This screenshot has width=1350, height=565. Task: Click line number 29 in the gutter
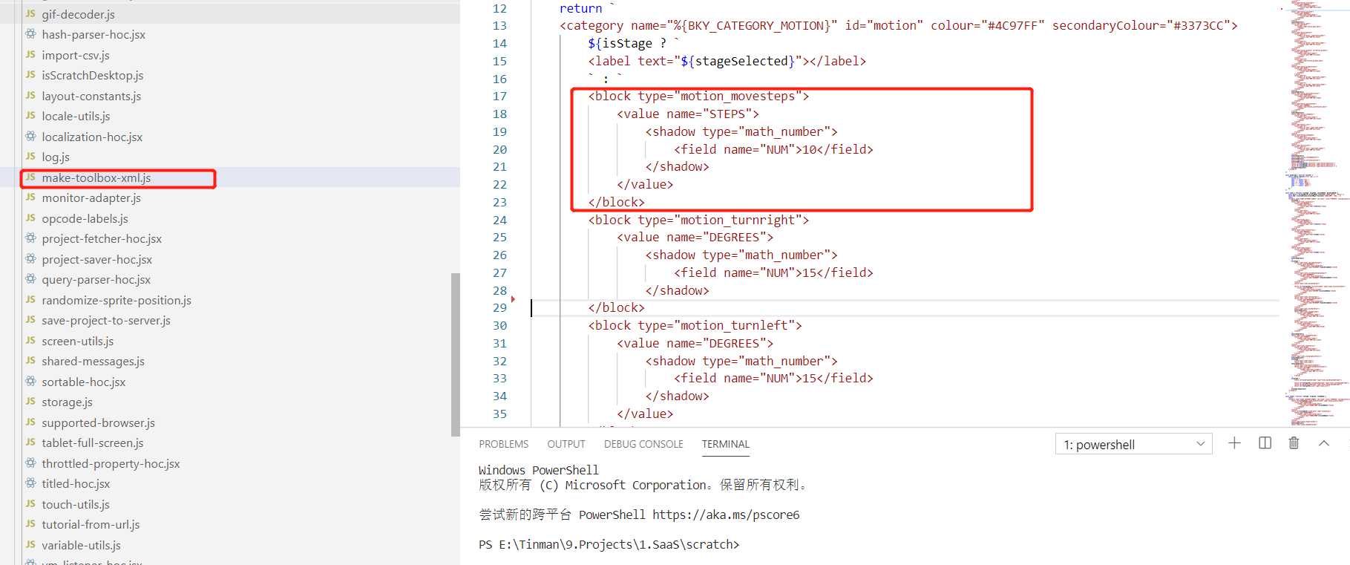[499, 307]
